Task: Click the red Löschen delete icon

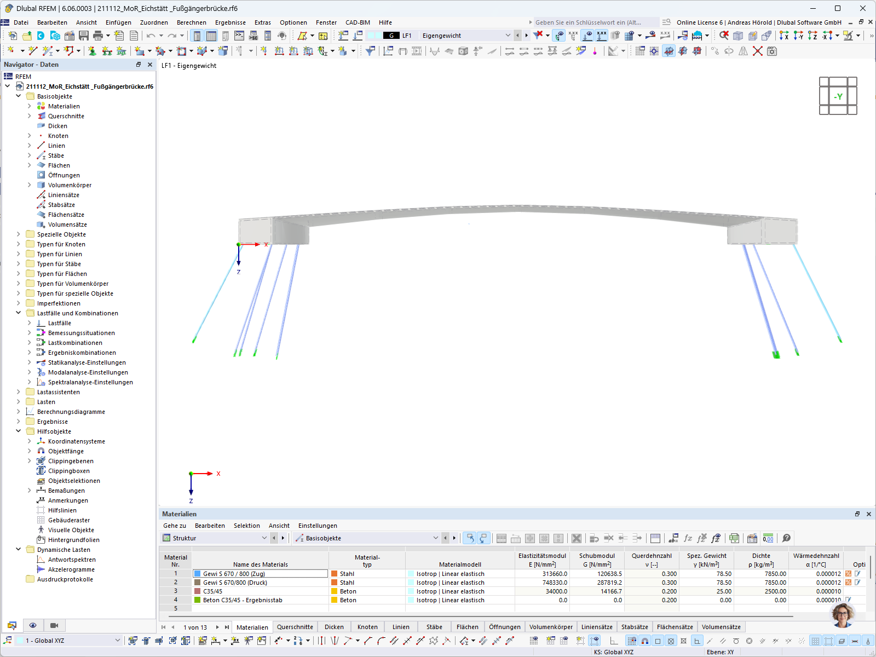Action: click(757, 51)
